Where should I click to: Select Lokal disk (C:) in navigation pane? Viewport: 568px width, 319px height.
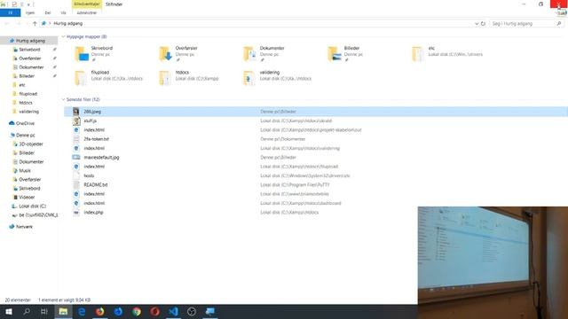click(x=32, y=206)
